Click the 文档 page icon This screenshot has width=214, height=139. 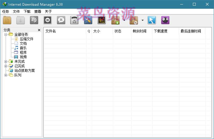click(16, 43)
